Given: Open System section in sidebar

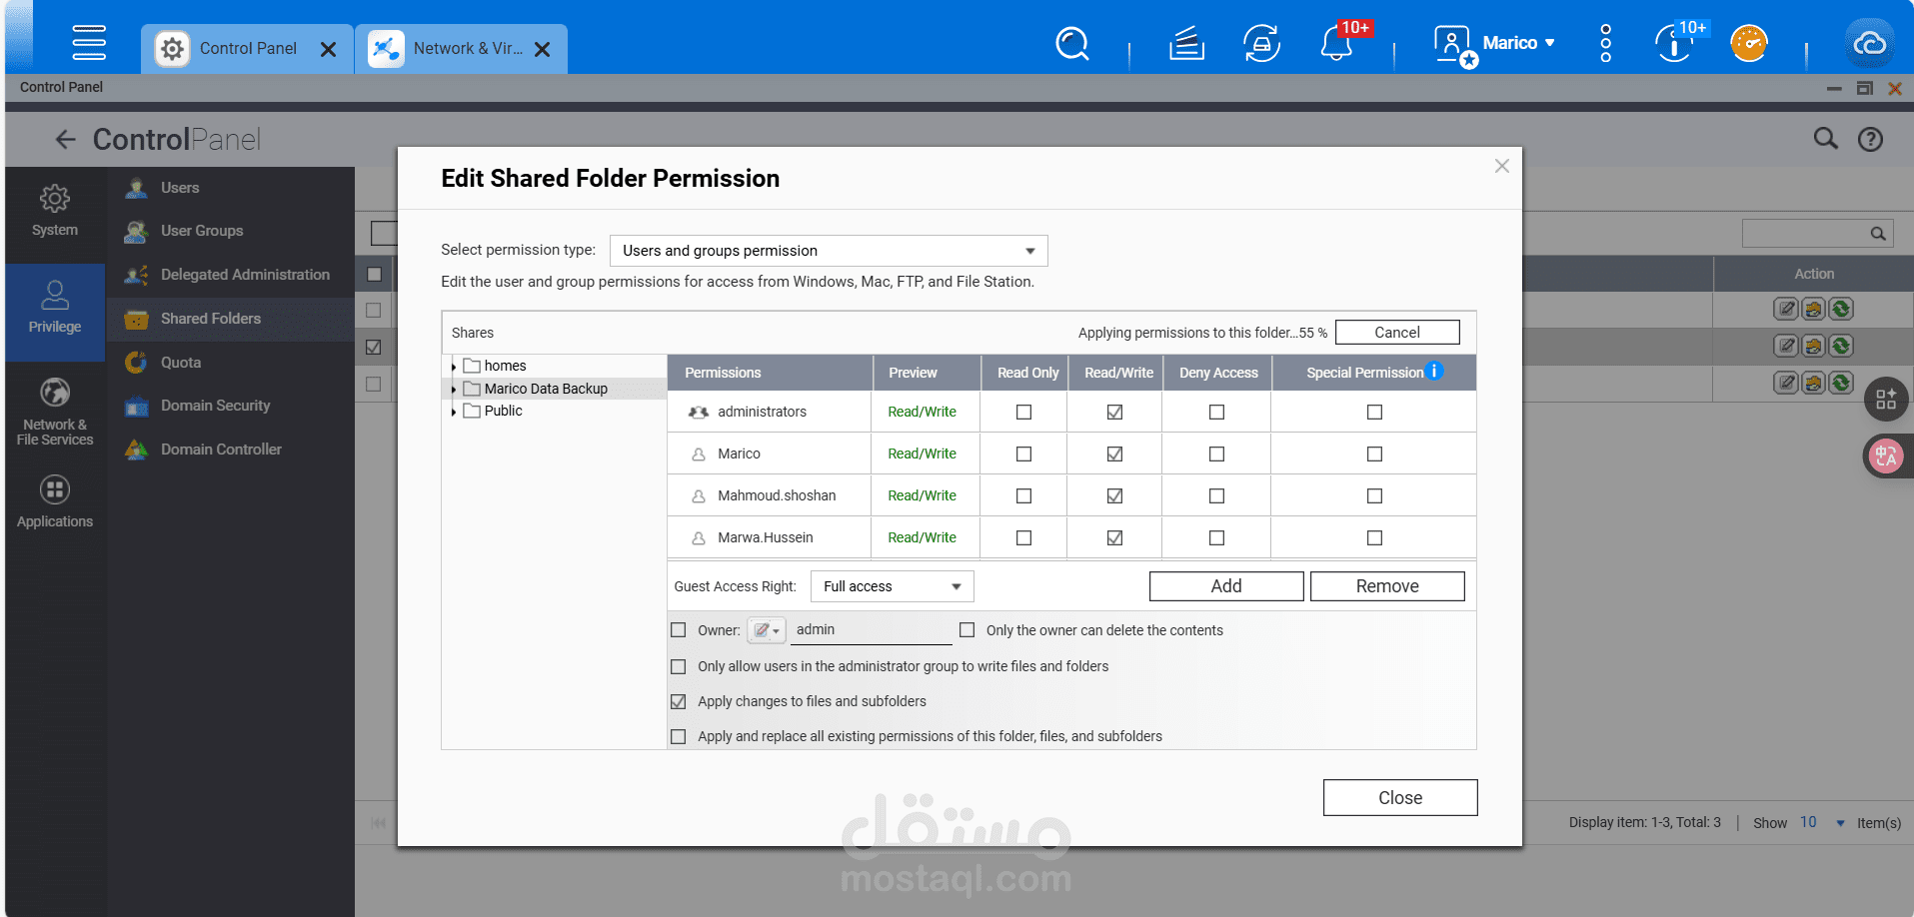Looking at the screenshot, I should point(55,211).
